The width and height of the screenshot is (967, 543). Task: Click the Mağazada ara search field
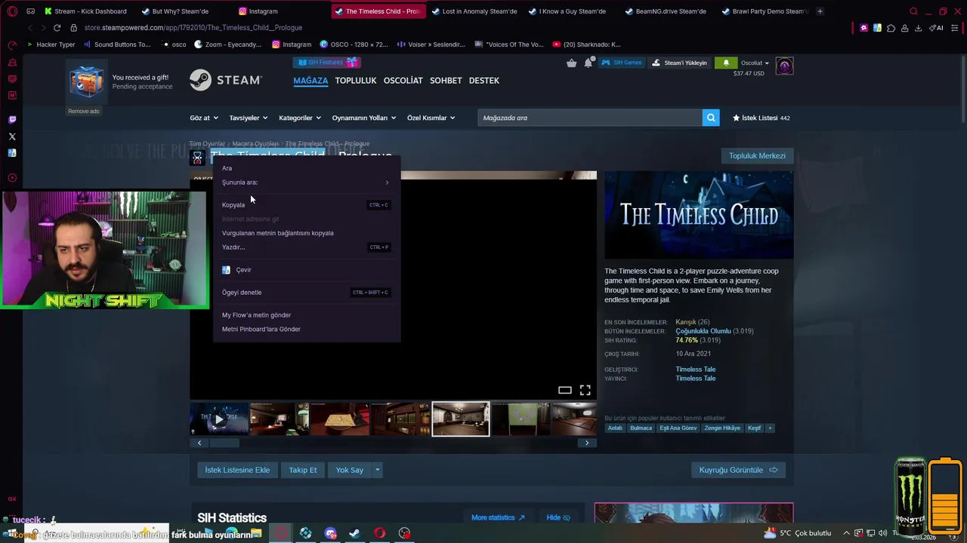[589, 118]
